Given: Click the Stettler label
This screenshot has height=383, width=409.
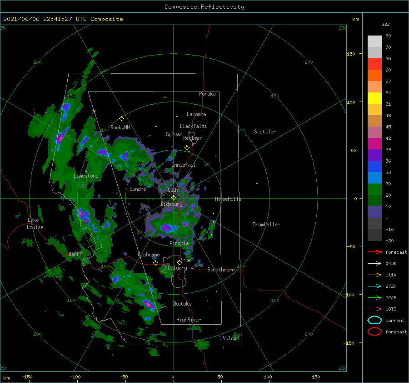Looking at the screenshot, I should [x=265, y=132].
